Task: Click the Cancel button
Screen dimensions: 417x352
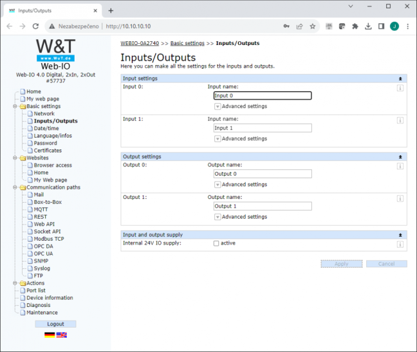Action: (386, 264)
